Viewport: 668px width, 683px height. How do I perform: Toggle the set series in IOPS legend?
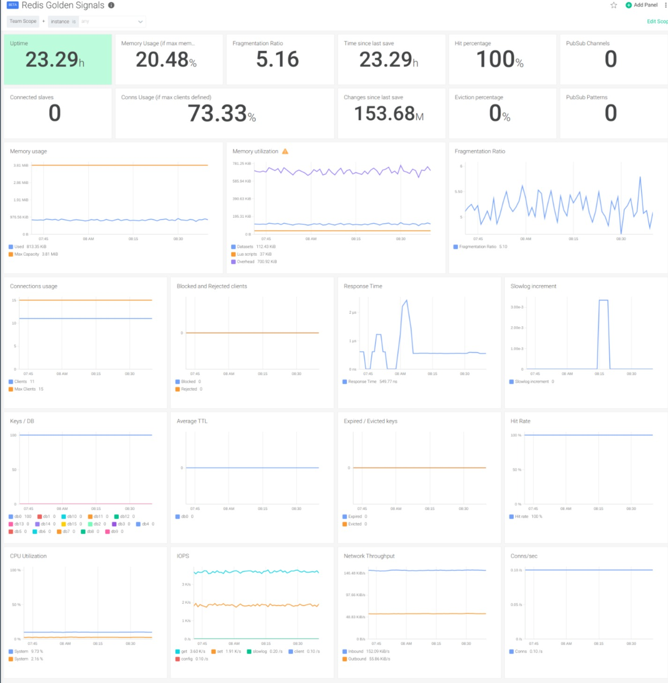(x=226, y=651)
